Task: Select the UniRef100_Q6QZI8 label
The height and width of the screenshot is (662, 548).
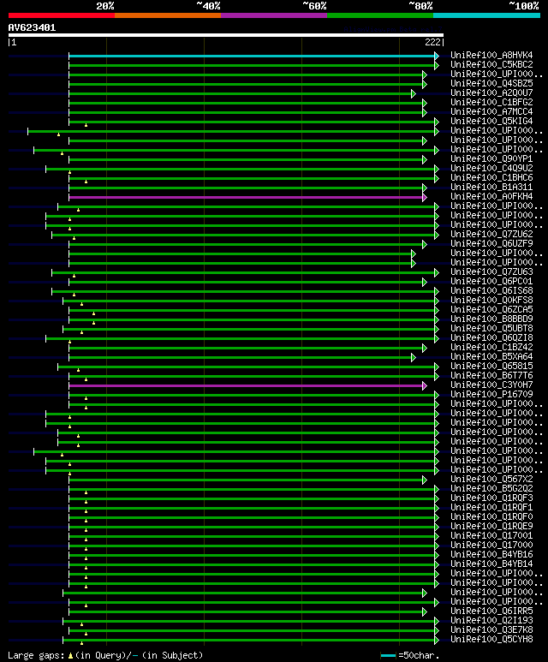Action: 491,337
